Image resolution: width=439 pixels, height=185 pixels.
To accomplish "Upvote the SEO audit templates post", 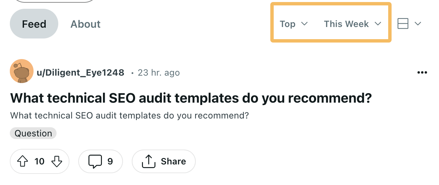I will pyautogui.click(x=22, y=162).
